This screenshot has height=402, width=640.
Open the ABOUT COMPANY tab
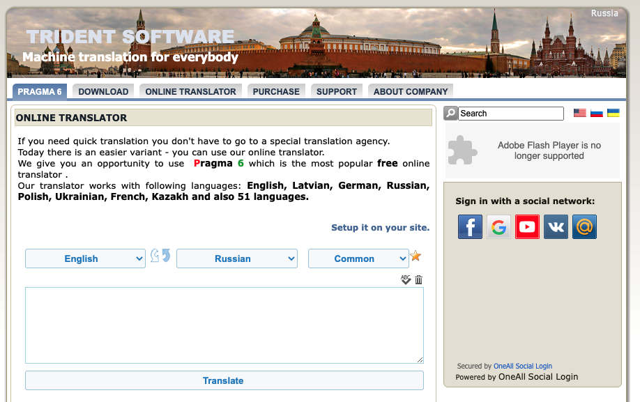(x=411, y=92)
